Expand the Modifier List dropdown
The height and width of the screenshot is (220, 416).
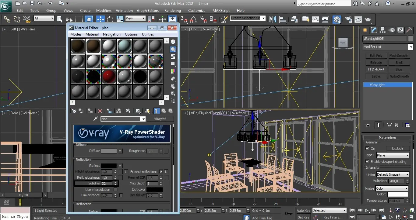tap(388, 47)
